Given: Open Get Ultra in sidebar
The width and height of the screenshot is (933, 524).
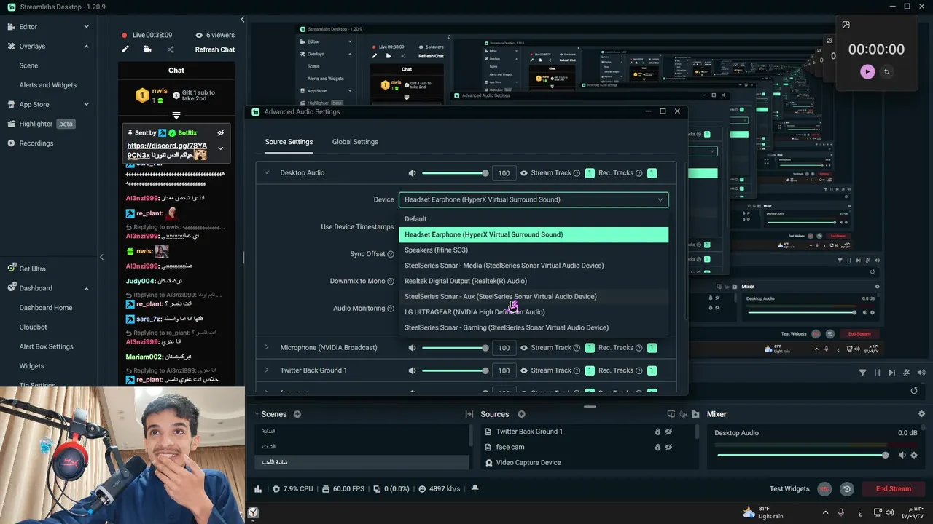Looking at the screenshot, I should point(33,269).
